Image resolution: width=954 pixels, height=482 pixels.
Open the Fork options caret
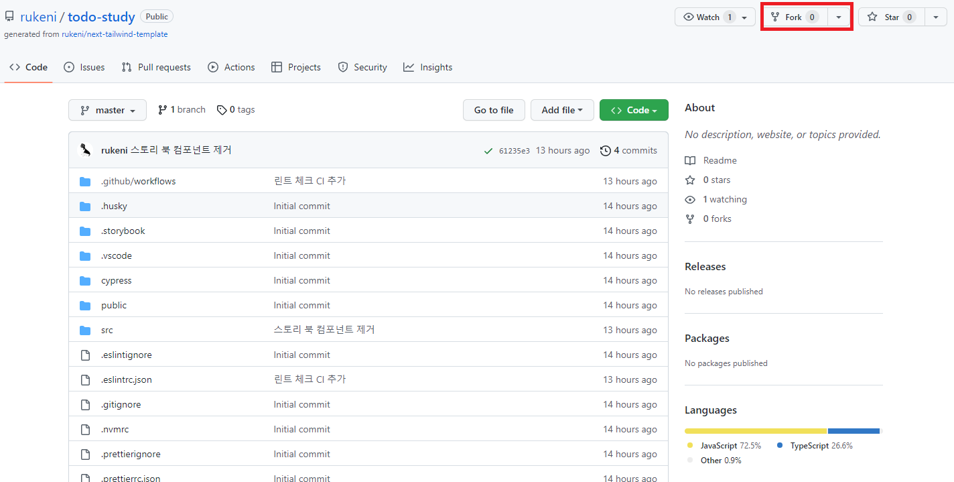coord(839,17)
